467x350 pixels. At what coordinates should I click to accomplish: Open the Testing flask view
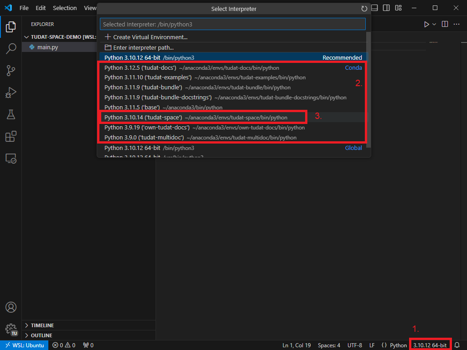coord(11,114)
